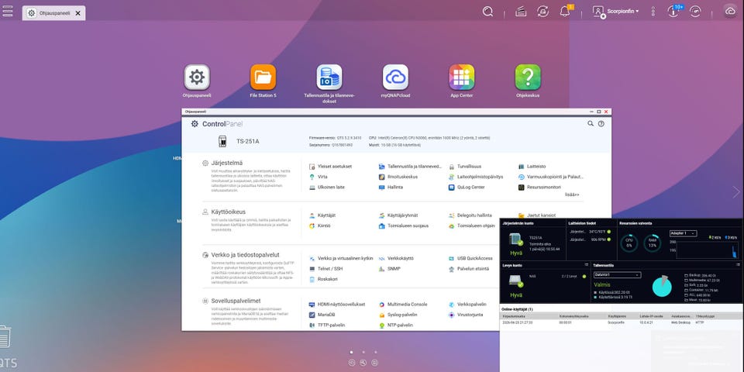
Task: Open Ulkoinen laite settings
Action: [326, 187]
